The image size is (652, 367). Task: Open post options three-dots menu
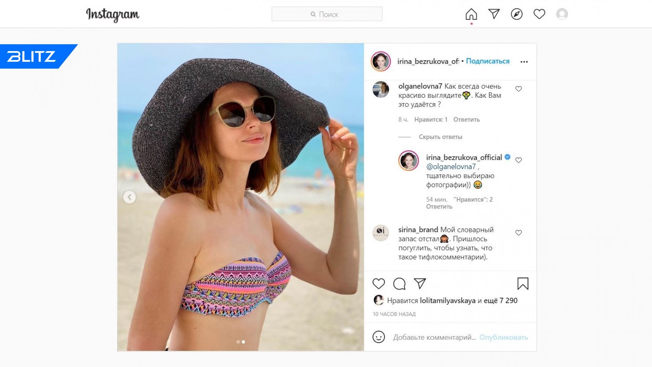click(524, 62)
